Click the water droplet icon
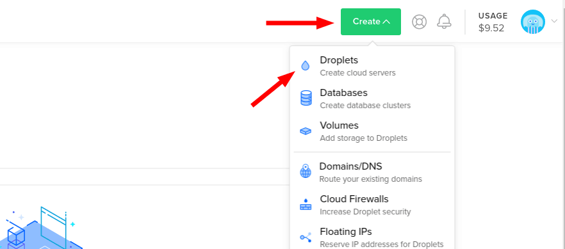The height and width of the screenshot is (249, 565). point(305,65)
